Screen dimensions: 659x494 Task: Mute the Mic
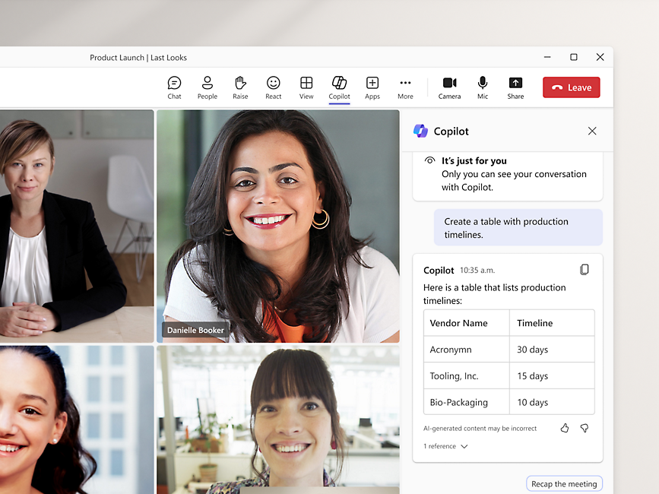[x=483, y=87]
